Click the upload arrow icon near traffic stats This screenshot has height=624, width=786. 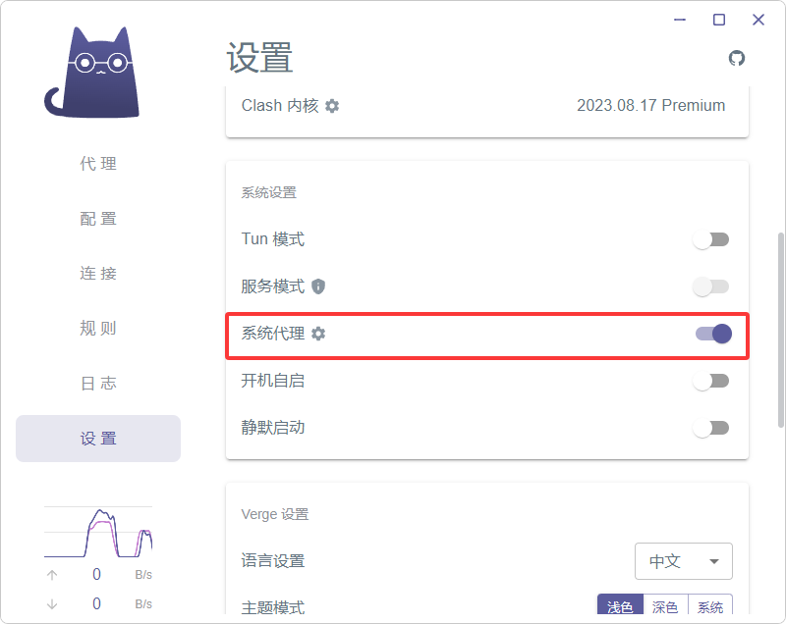pyautogui.click(x=51, y=574)
